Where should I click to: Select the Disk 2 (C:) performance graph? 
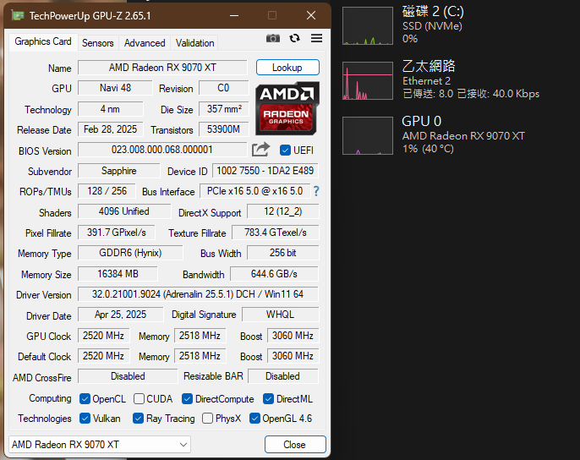(x=368, y=26)
